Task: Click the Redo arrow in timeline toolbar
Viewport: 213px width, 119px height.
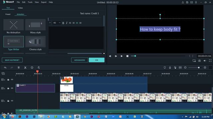Action: [x=12, y=67]
